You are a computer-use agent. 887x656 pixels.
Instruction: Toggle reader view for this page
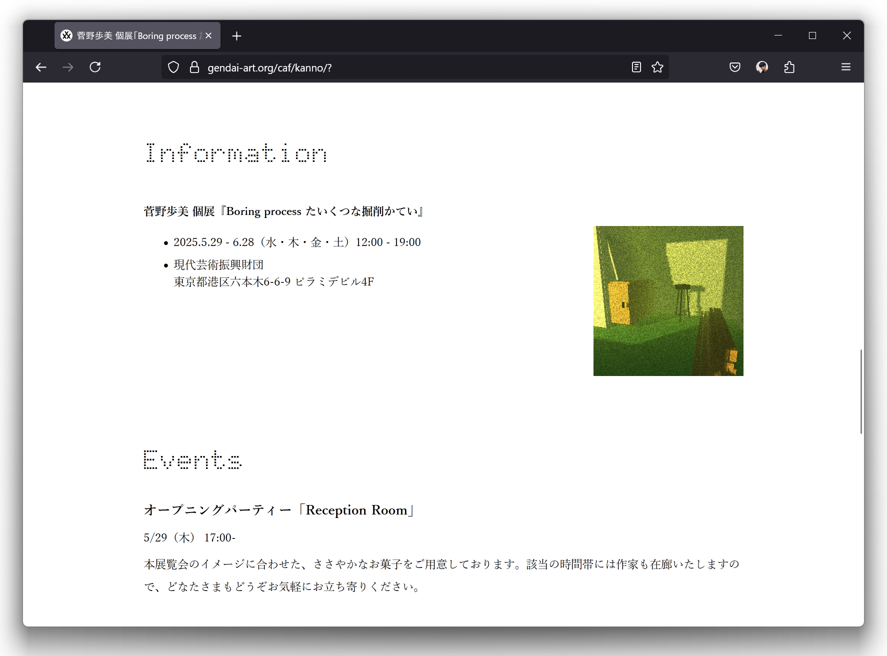pos(636,67)
